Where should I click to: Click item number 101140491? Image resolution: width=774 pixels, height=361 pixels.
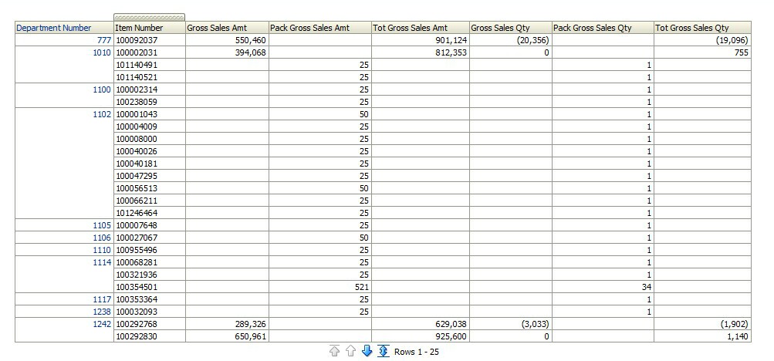coord(137,65)
